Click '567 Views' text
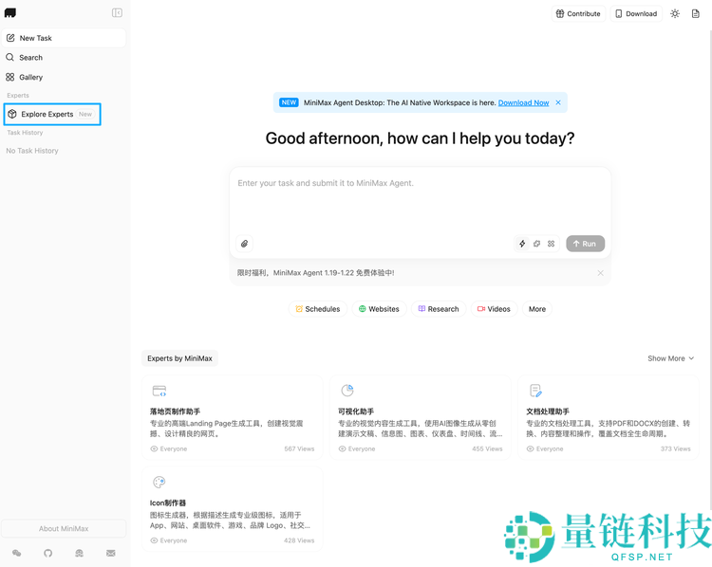This screenshot has height=567, width=712. pos(299,449)
